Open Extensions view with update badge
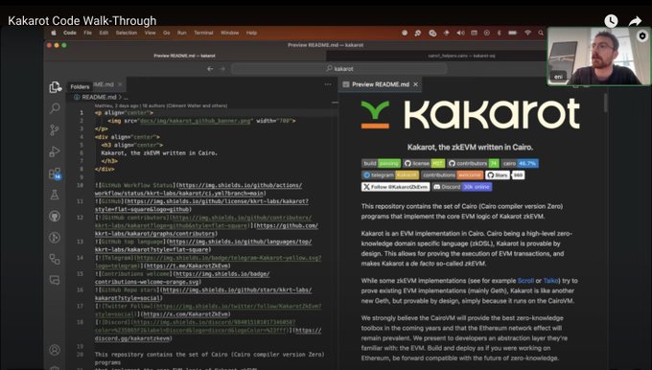The image size is (652, 370). pos(55,173)
